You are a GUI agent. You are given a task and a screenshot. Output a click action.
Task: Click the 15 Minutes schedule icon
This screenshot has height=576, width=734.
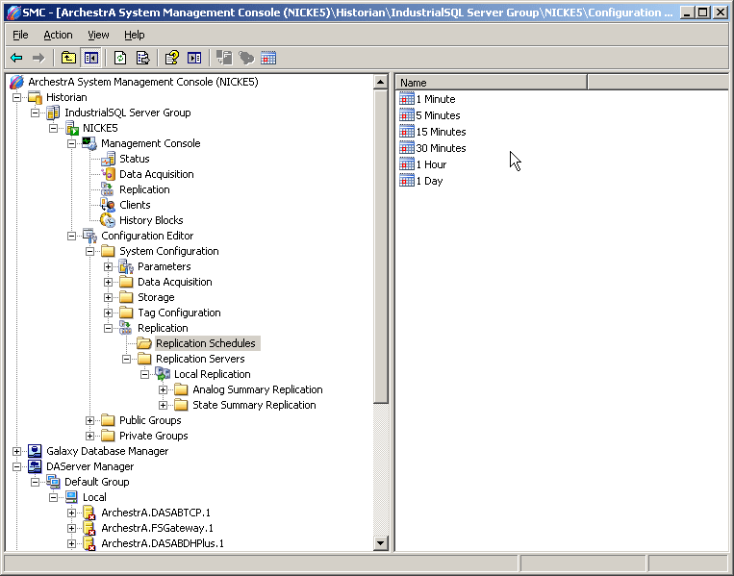[x=406, y=132]
